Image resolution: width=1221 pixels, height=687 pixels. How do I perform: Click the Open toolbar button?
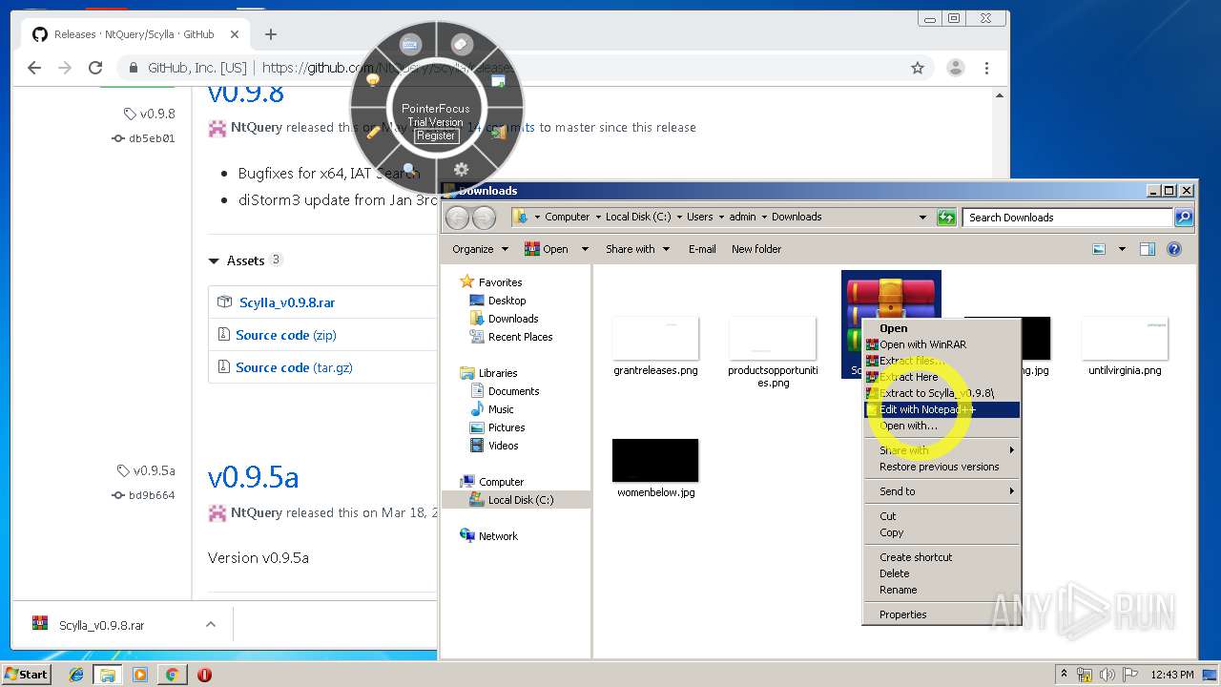coord(547,249)
